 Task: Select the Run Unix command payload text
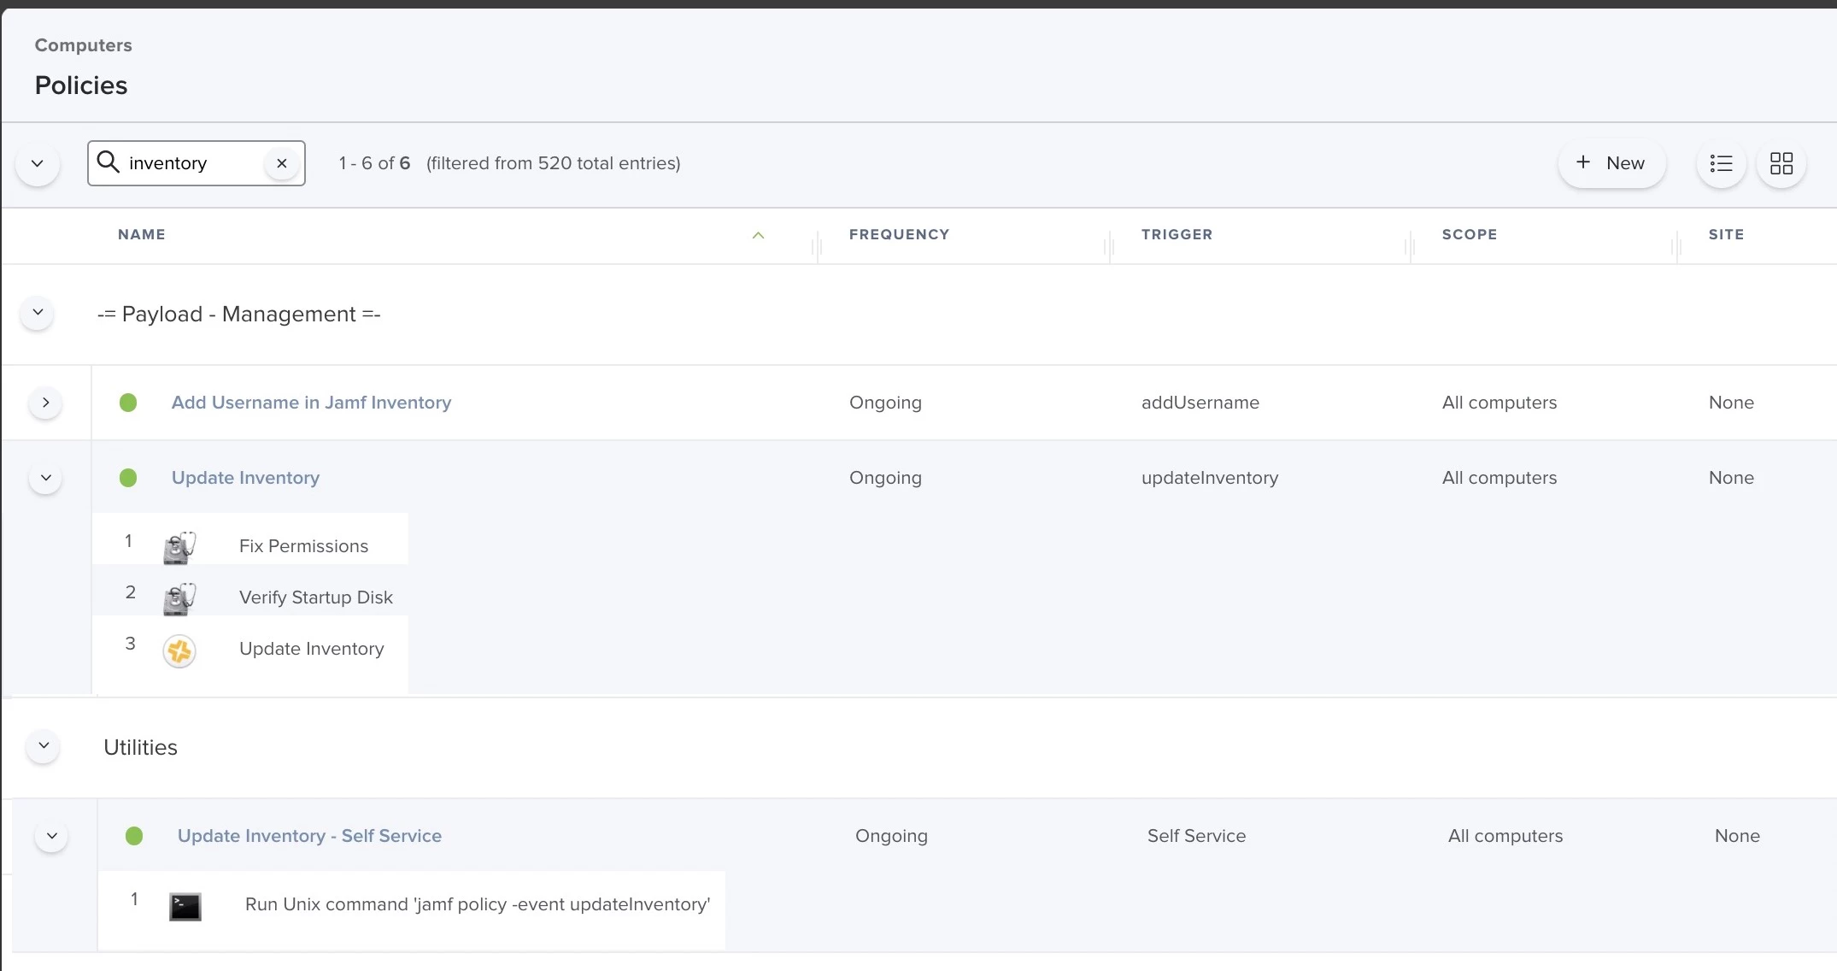[478, 904]
